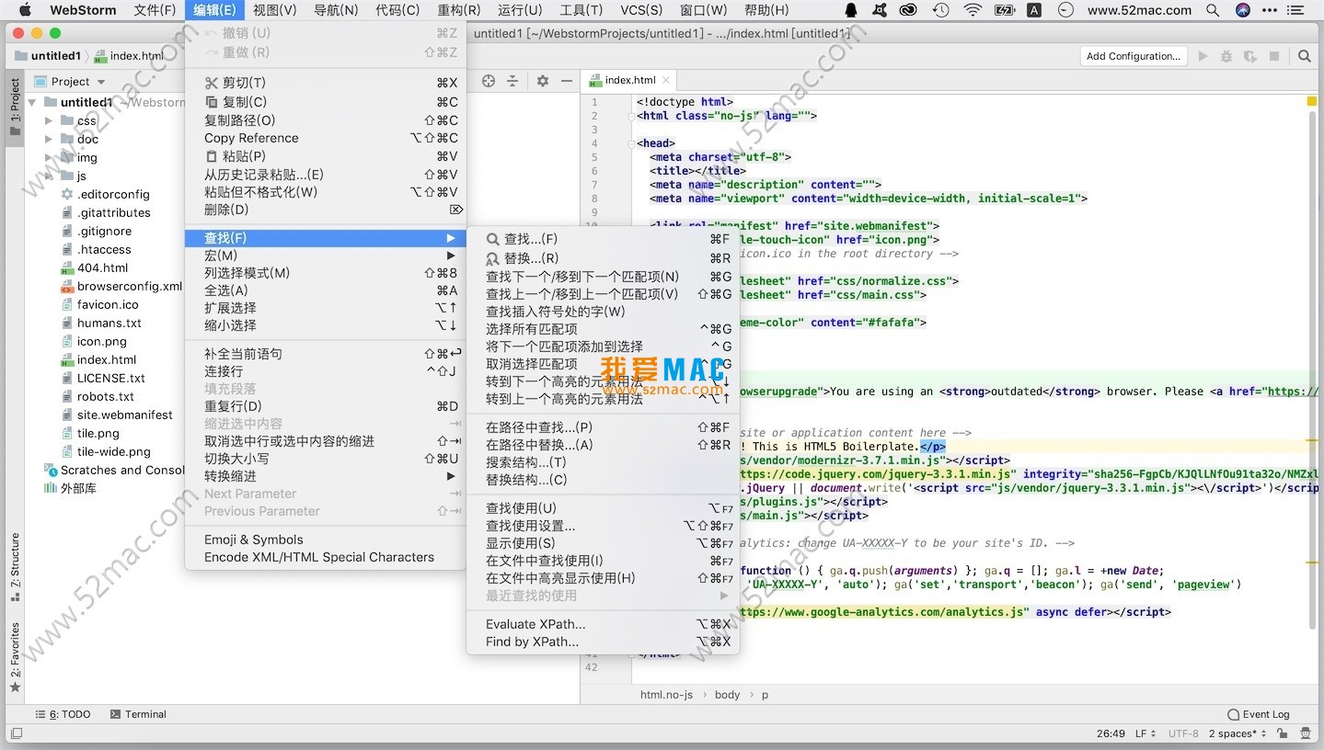The width and height of the screenshot is (1324, 750).
Task: Click the Cut scissors icon in 编辑 menu
Action: 212,83
